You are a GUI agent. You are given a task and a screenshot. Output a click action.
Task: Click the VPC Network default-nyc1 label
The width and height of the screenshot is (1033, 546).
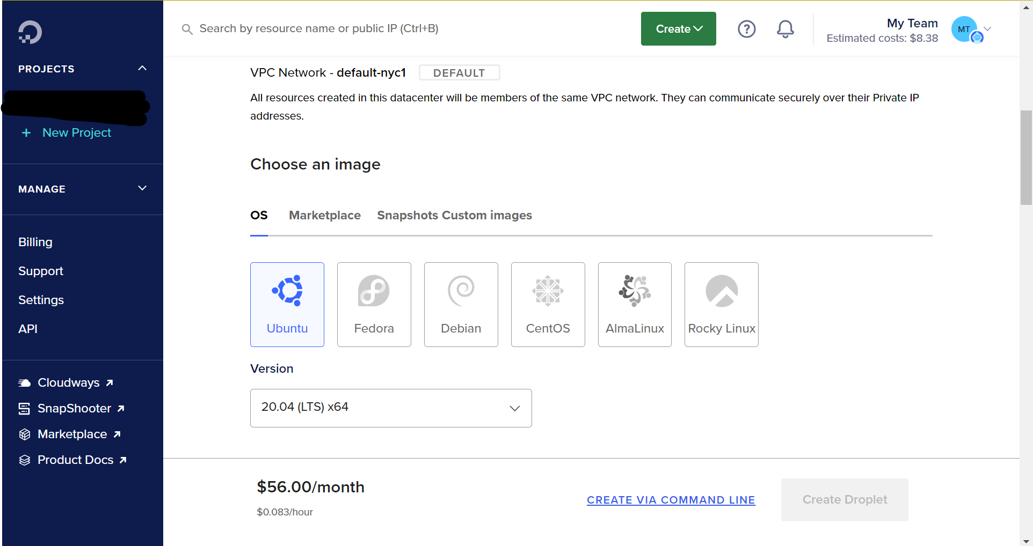tap(328, 73)
